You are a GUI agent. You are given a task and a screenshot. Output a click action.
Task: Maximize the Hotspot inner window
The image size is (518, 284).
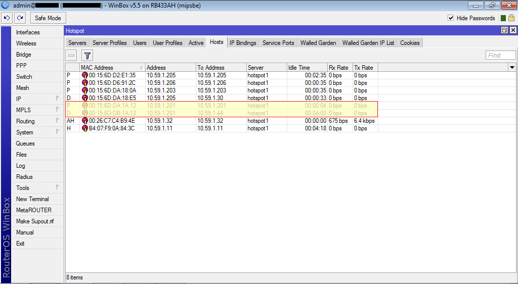pos(504,30)
